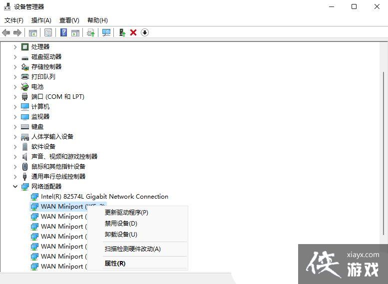Click the 存储控制器 storage controller icon
The height and width of the screenshot is (284, 388).
25,67
